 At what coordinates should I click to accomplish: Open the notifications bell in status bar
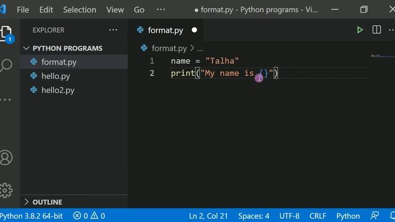click(x=393, y=216)
